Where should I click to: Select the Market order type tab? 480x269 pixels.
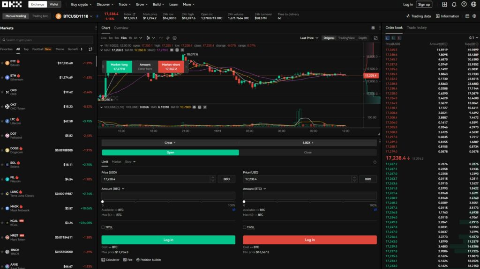pos(116,162)
